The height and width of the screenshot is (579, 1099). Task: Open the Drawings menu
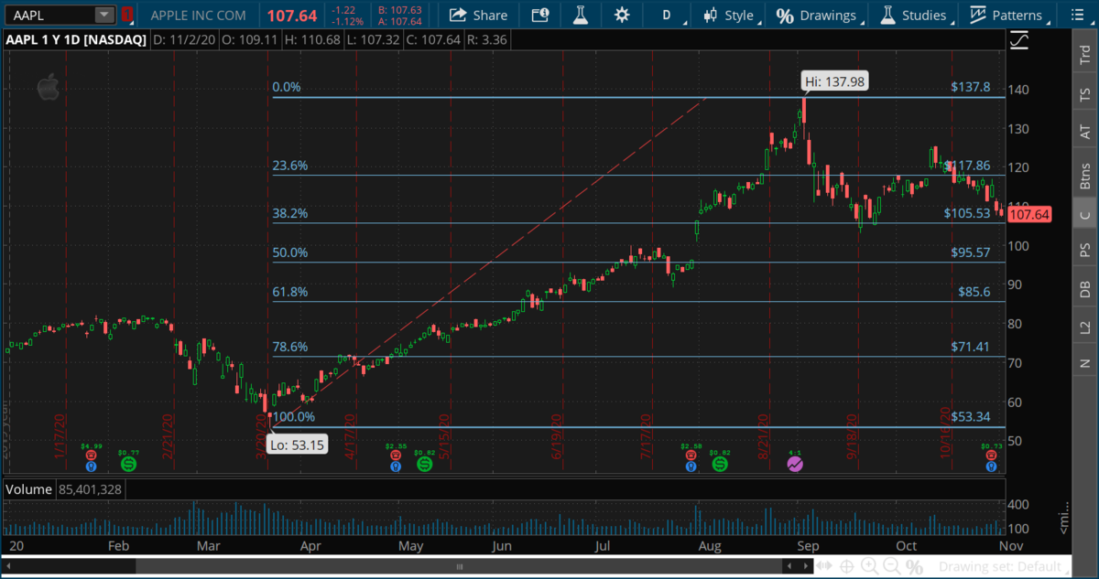click(822, 15)
